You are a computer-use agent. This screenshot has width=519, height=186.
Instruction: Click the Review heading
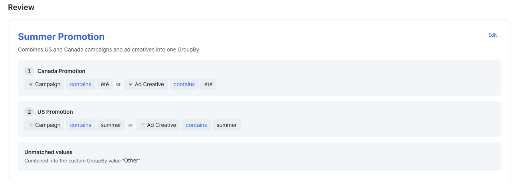pyautogui.click(x=21, y=7)
